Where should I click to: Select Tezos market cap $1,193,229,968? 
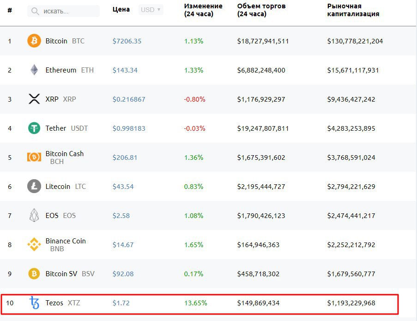(351, 303)
